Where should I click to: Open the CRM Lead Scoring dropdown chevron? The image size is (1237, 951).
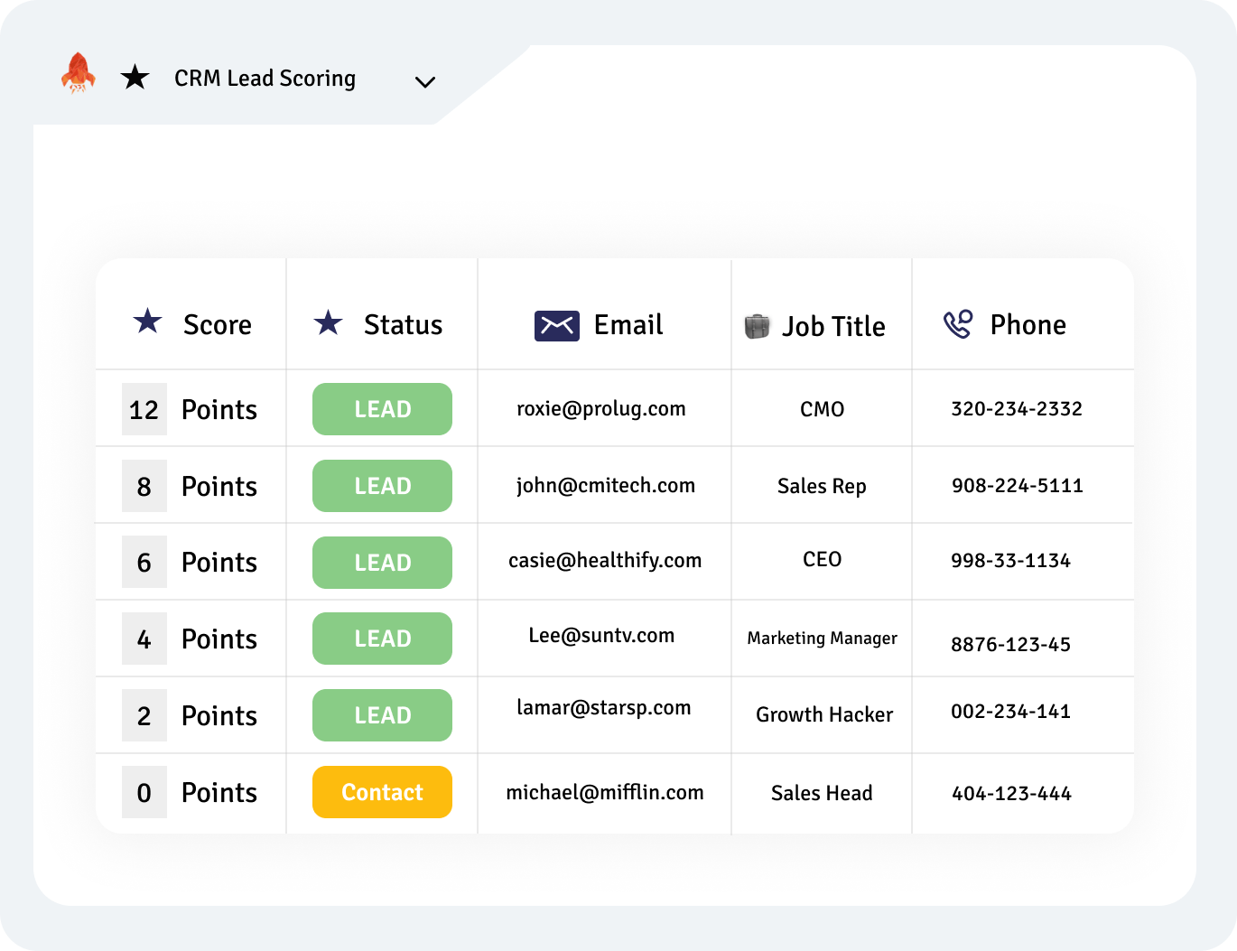[x=424, y=81]
